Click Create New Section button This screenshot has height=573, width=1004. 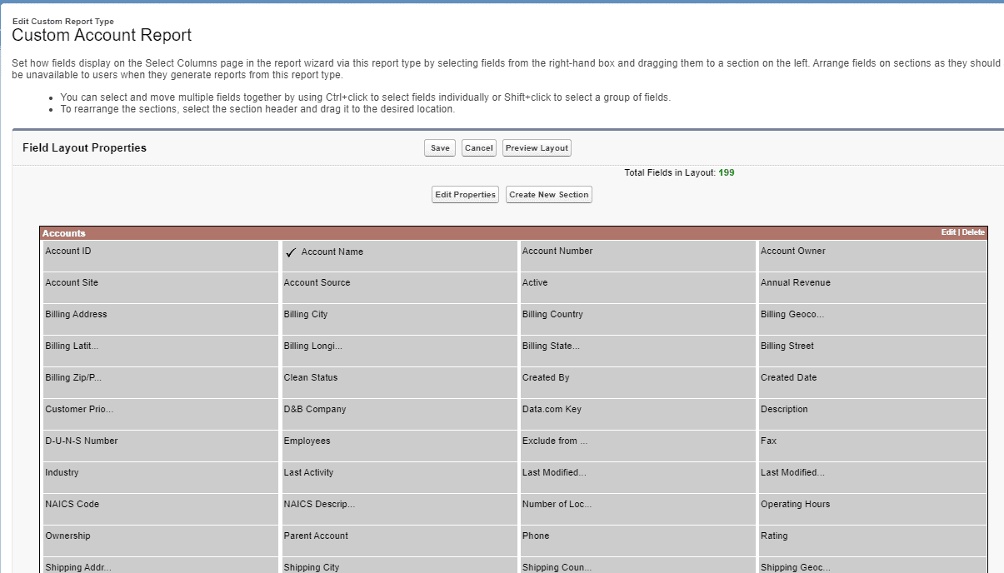click(x=549, y=195)
